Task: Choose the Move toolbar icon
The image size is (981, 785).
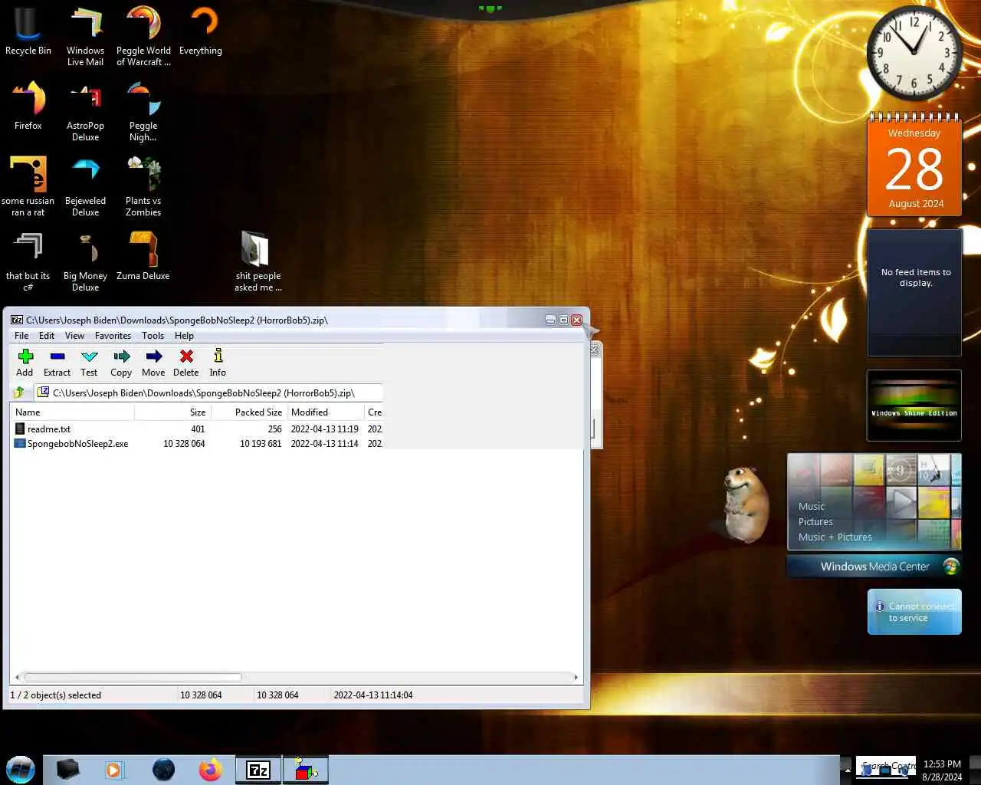Action: (153, 363)
